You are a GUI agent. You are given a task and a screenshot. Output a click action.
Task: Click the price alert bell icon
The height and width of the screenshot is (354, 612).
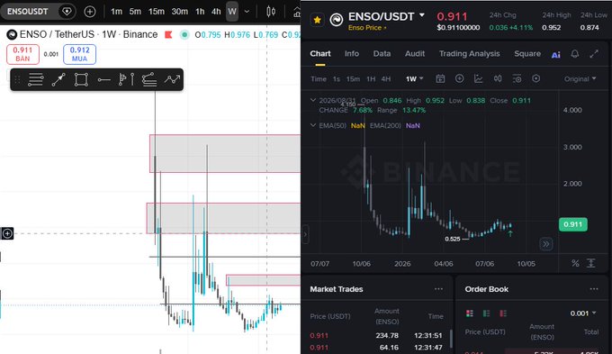574,54
